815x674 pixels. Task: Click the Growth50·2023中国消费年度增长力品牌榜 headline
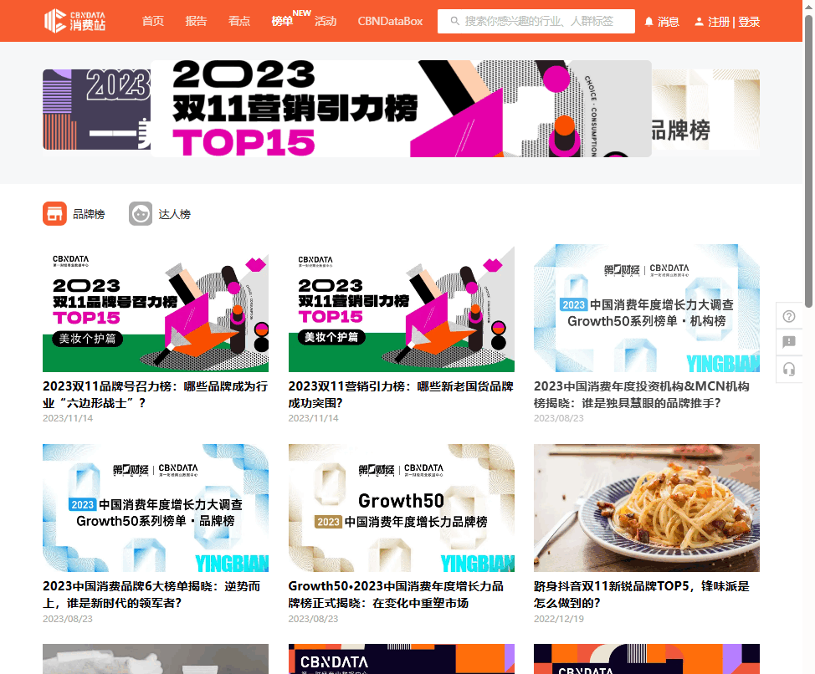[396, 595]
